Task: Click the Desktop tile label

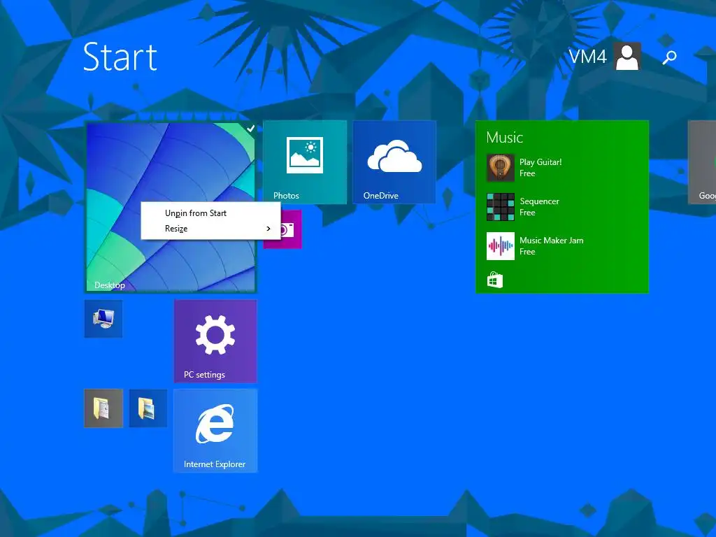Action: [x=110, y=285]
